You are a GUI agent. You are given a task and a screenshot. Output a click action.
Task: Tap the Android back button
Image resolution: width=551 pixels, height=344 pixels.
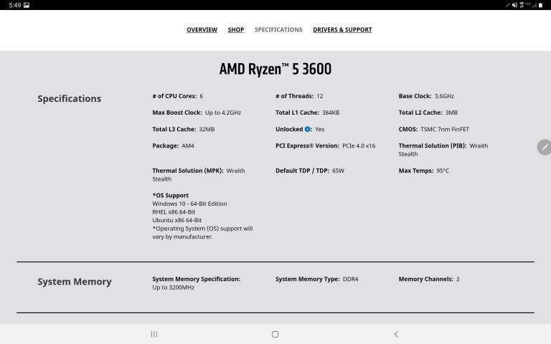pyautogui.click(x=396, y=334)
